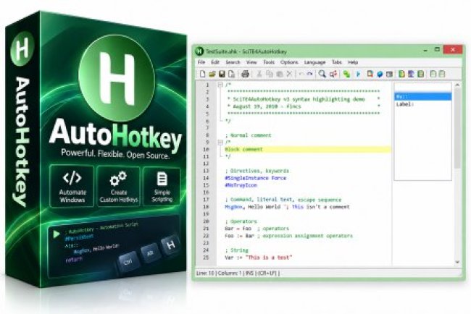Screen dimensions: 471x314
Task: Click the Find magnifier icon
Action: tap(322, 74)
